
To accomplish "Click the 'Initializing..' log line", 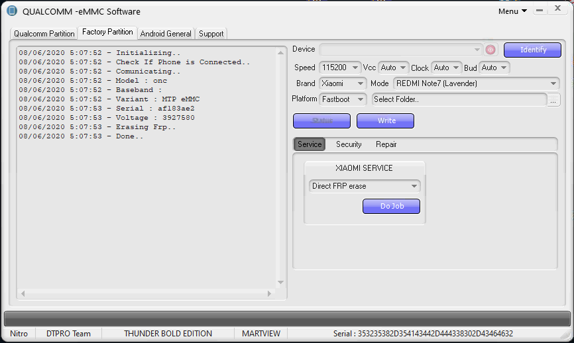I will [x=100, y=53].
